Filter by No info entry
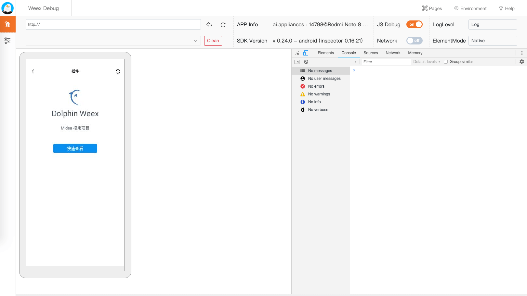The height and width of the screenshot is (296, 527). coord(321,102)
